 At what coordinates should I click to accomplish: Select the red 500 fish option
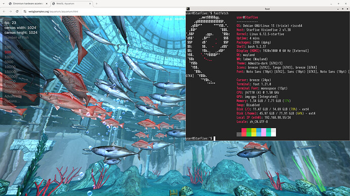pos(8,52)
